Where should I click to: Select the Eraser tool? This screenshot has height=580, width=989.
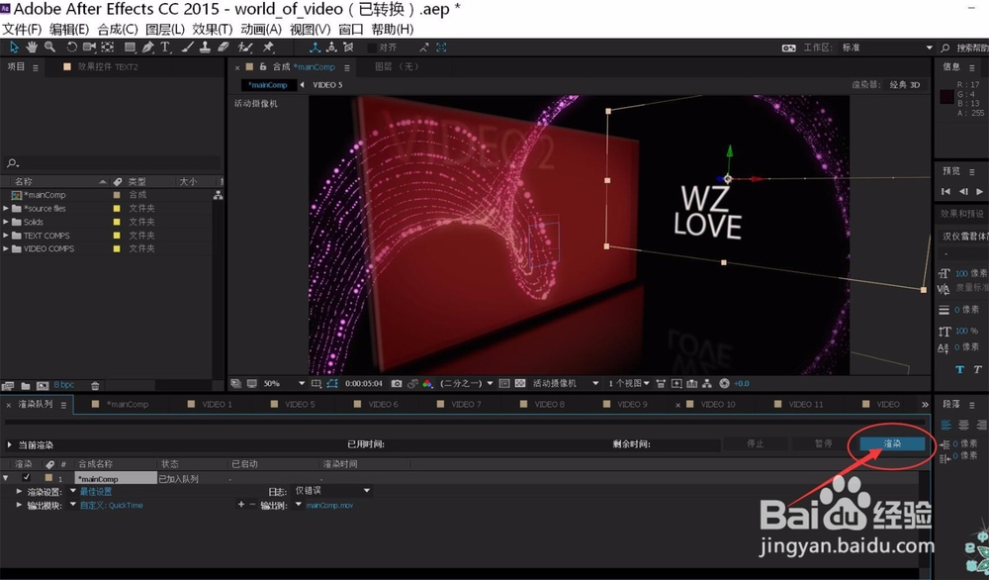tap(223, 48)
